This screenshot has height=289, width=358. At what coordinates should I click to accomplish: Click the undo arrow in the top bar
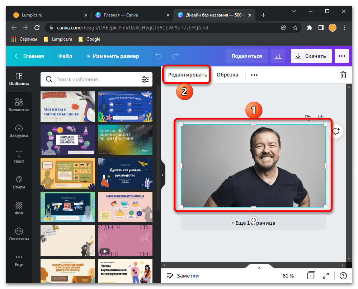tap(158, 56)
